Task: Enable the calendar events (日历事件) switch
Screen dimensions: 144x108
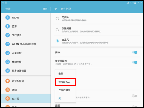Action: [x=134, y=96]
